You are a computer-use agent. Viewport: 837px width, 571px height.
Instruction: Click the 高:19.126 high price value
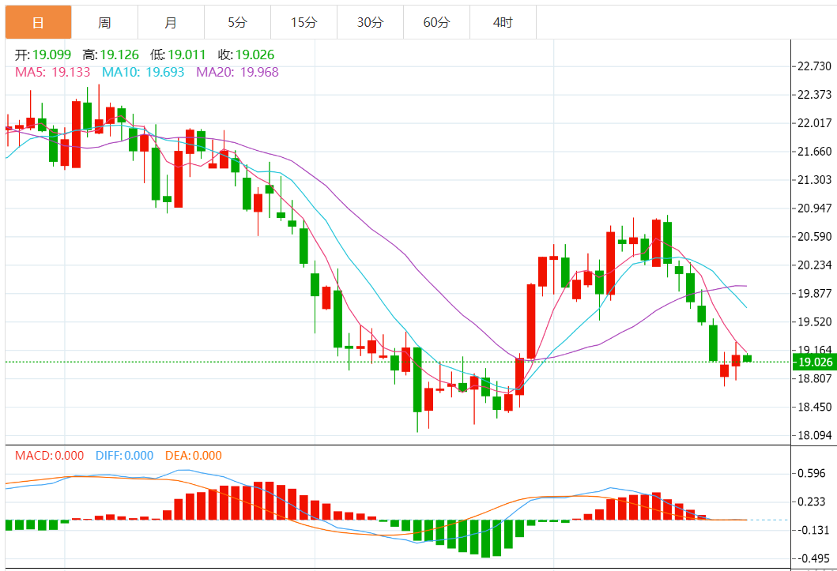point(111,54)
